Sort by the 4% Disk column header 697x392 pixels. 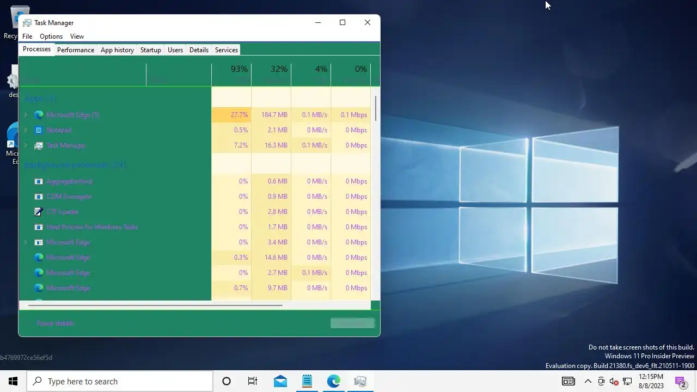click(311, 75)
